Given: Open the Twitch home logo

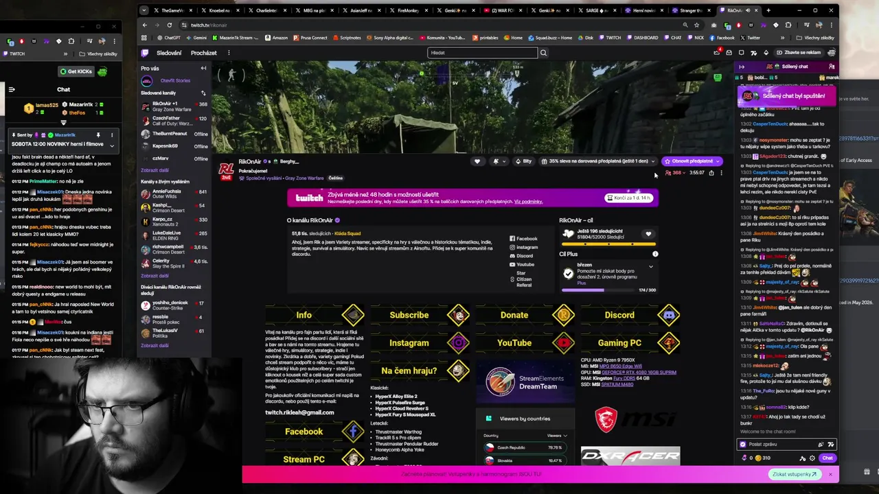Looking at the screenshot, I should (145, 53).
